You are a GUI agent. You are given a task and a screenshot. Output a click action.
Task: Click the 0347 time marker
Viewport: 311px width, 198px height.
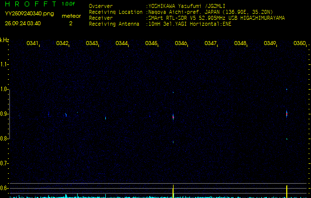(x=211, y=43)
